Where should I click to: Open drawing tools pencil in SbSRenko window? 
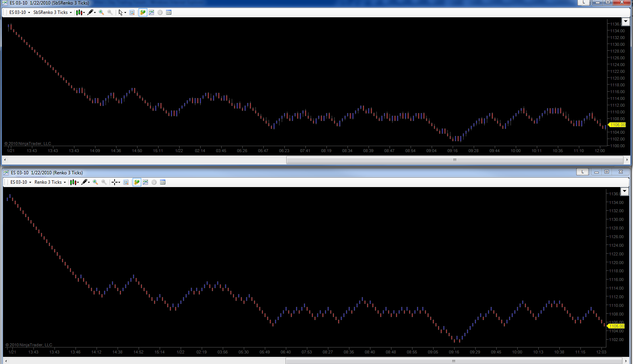click(x=90, y=12)
